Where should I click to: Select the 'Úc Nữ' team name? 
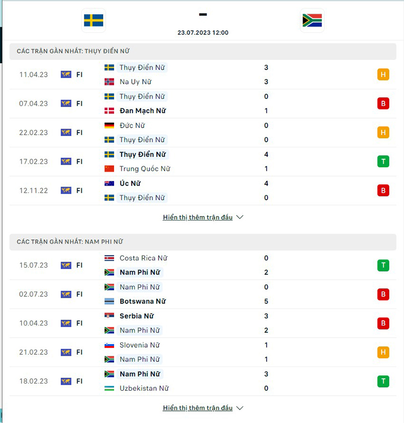click(130, 183)
